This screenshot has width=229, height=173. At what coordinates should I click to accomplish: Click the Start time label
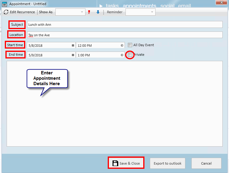click(x=15, y=45)
